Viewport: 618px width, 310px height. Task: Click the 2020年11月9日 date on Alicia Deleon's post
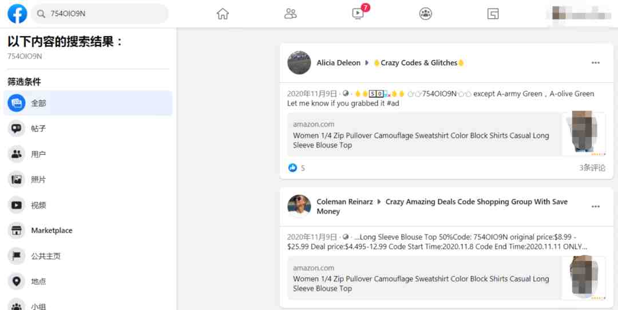312,94
